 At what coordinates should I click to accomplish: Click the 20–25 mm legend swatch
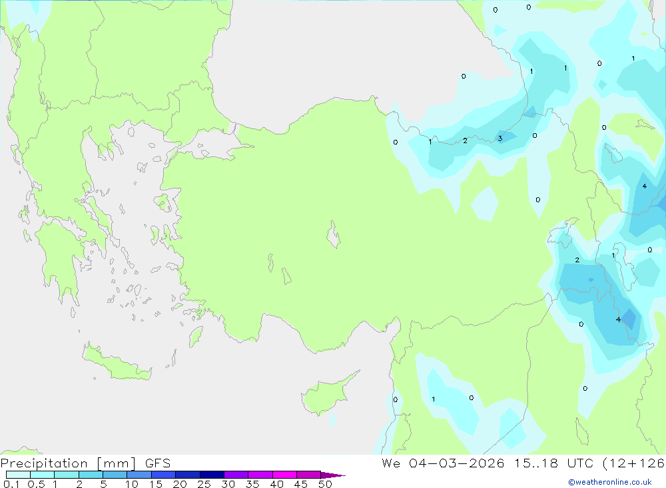pos(188,475)
